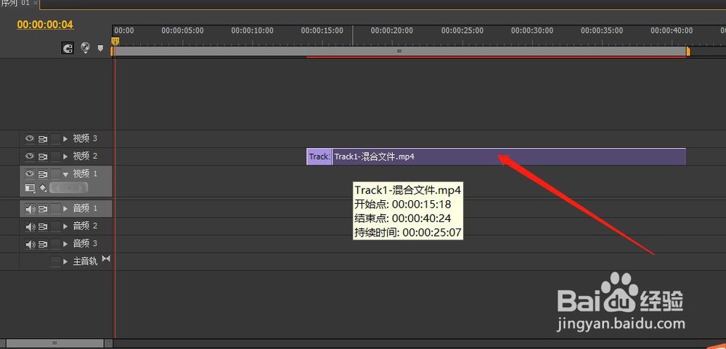The image size is (726, 349).
Task: Click ruler at 00:00:20:00
Action: (x=392, y=30)
